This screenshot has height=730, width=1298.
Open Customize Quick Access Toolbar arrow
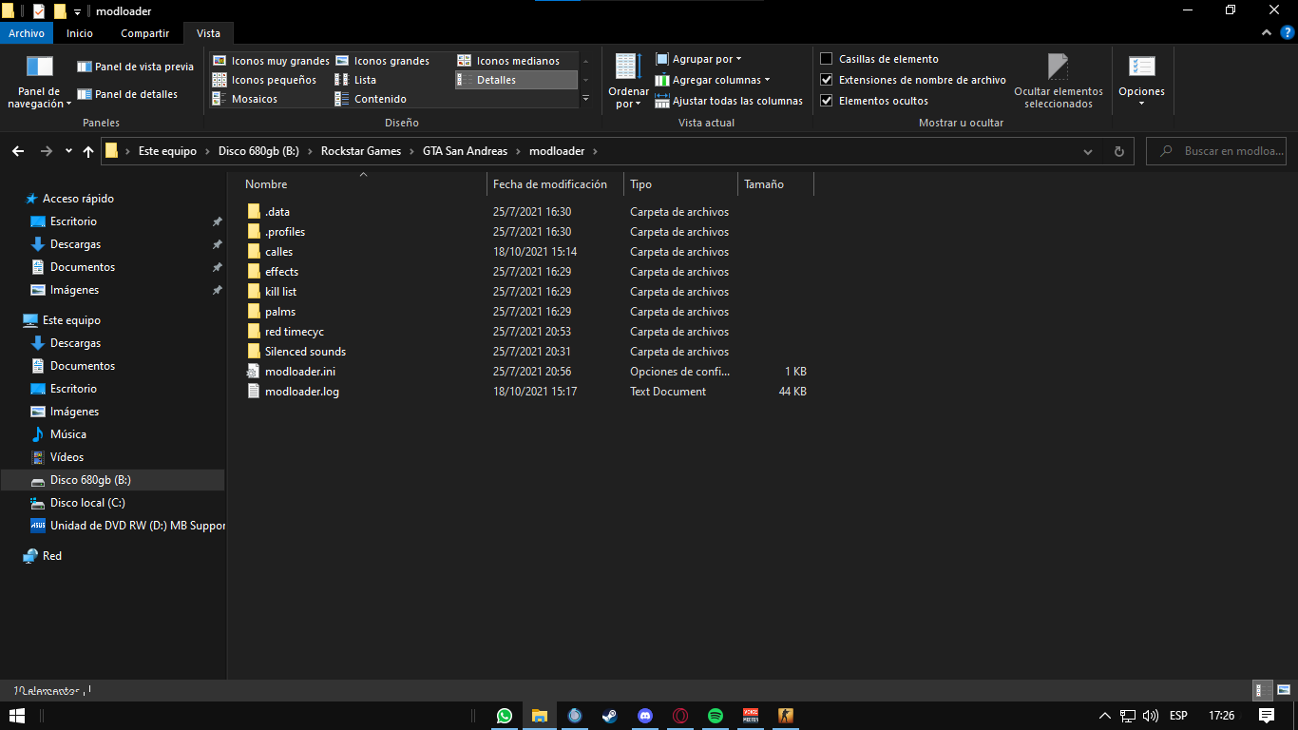pyautogui.click(x=77, y=11)
